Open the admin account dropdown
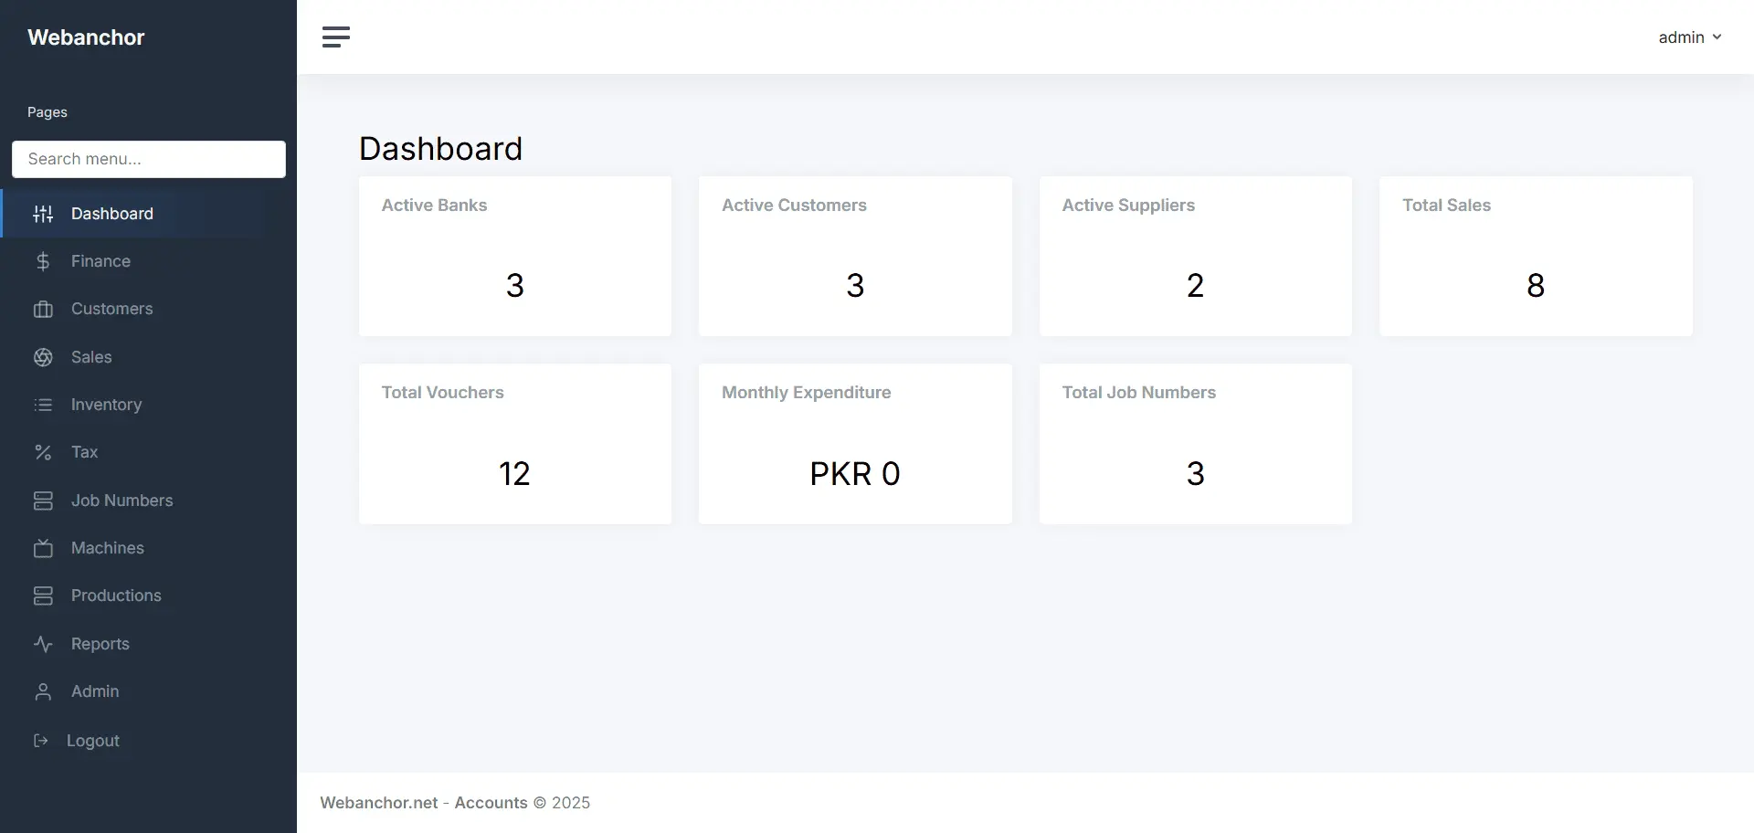The image size is (1754, 833). tap(1679, 37)
